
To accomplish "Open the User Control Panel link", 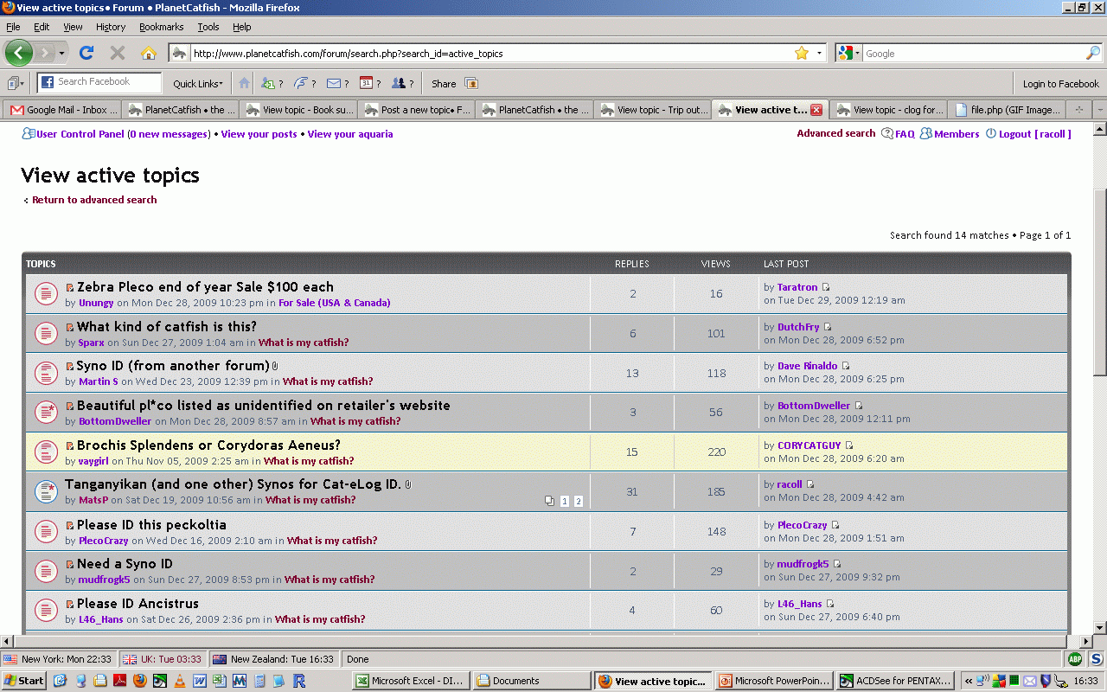I will point(80,134).
